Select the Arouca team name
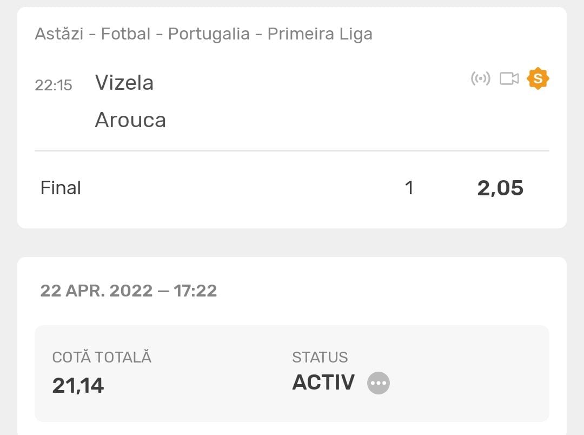This screenshot has width=584, height=435. coord(130,120)
